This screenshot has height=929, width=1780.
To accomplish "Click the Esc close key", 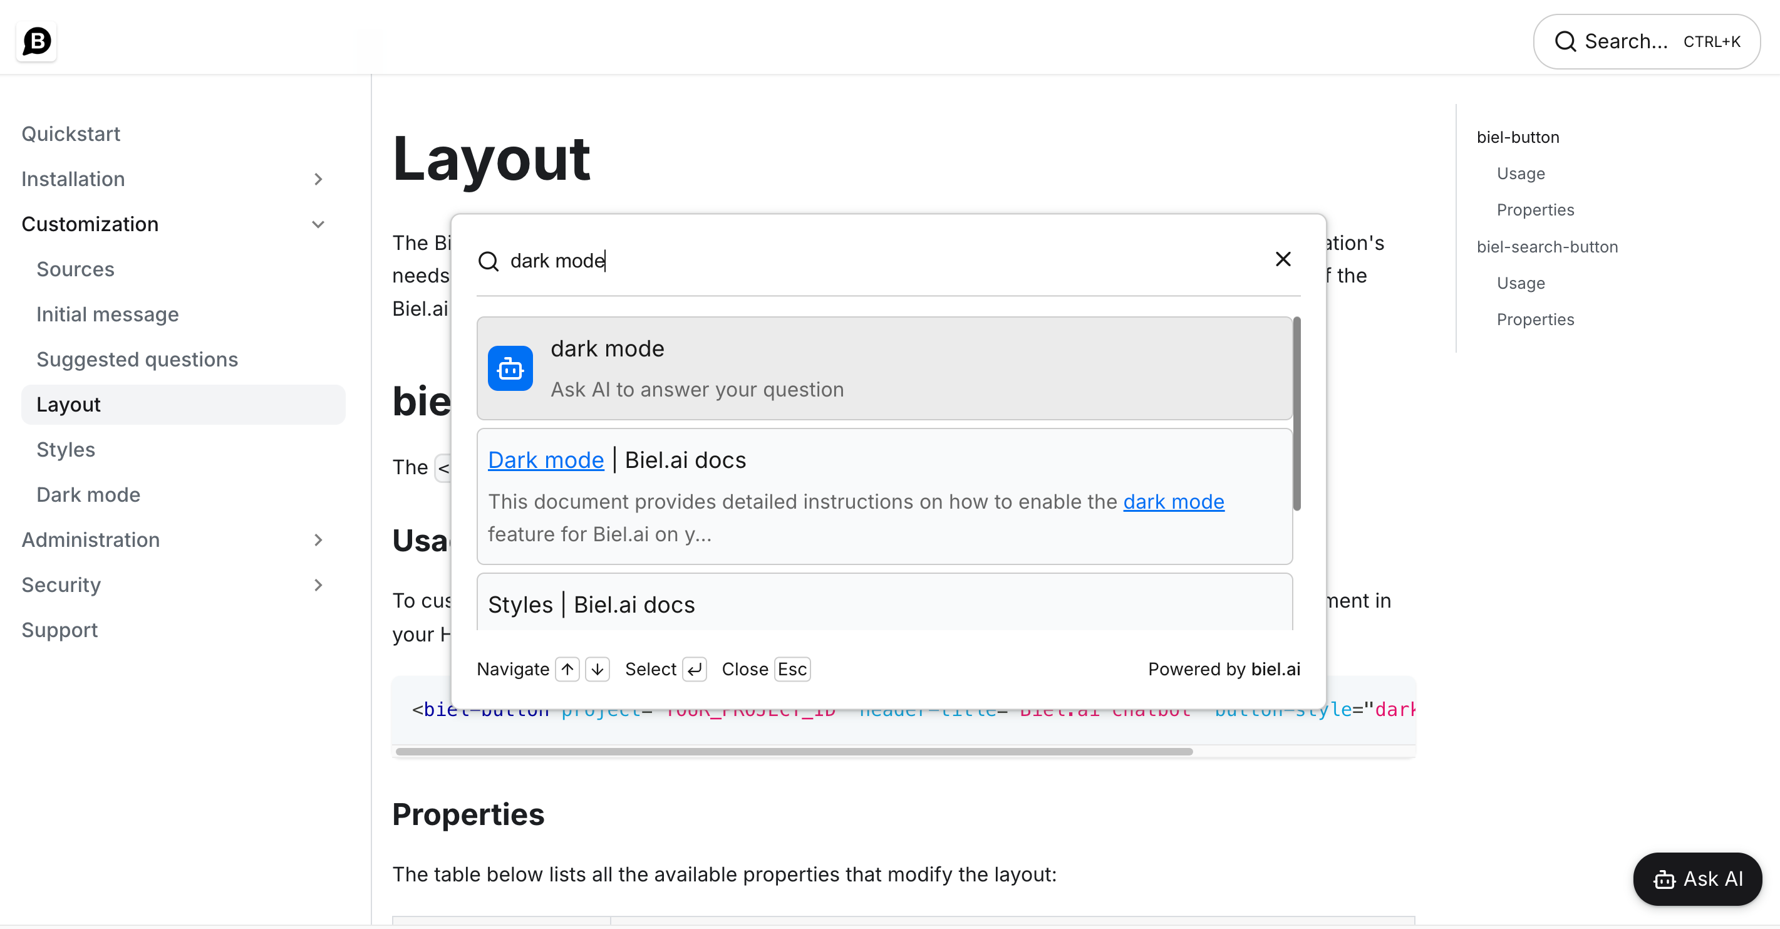I will pos(792,669).
